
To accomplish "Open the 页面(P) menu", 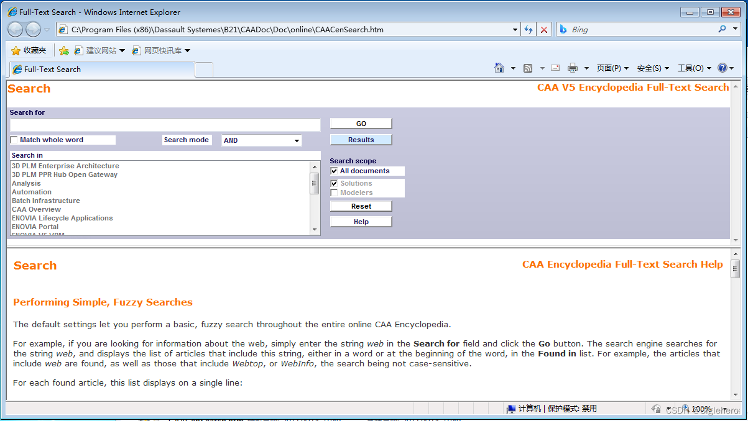I will click(612, 68).
